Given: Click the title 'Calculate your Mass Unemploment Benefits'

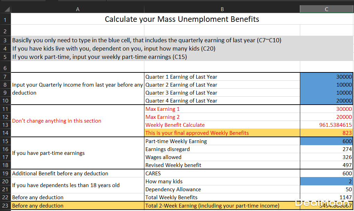Looking at the screenshot, I should [x=182, y=19].
